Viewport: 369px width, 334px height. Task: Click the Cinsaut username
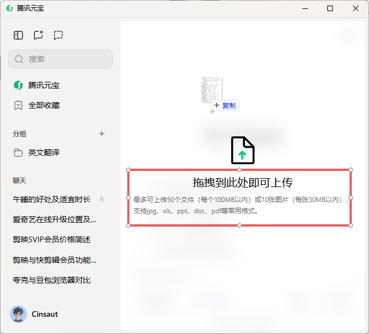click(44, 314)
